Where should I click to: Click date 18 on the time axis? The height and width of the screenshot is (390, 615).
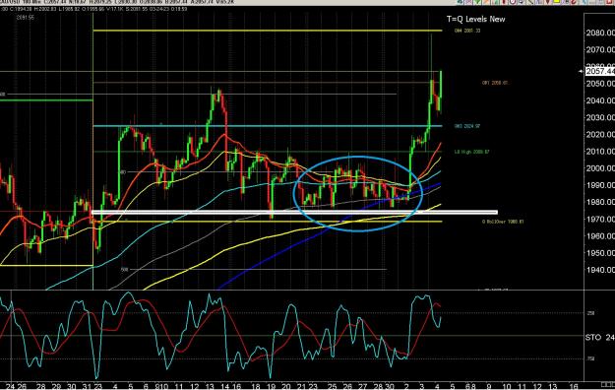pyautogui.click(x=255, y=386)
